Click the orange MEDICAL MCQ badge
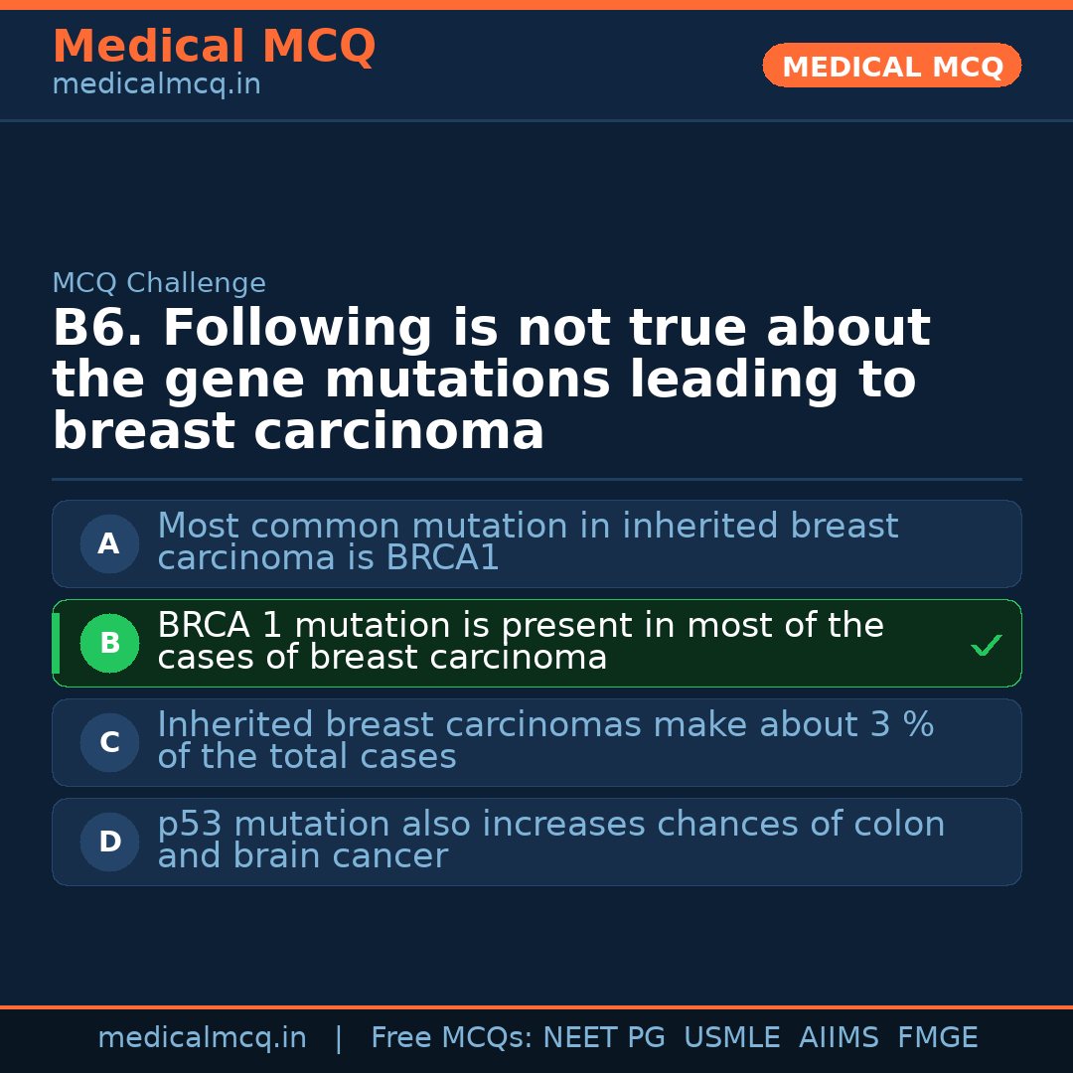Image resolution: width=1073 pixels, height=1073 pixels. coord(891,67)
